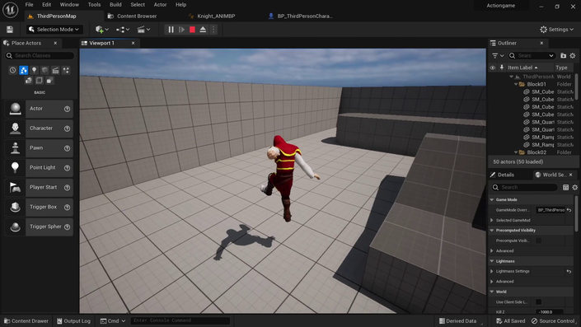Open the Build menu

[115, 5]
